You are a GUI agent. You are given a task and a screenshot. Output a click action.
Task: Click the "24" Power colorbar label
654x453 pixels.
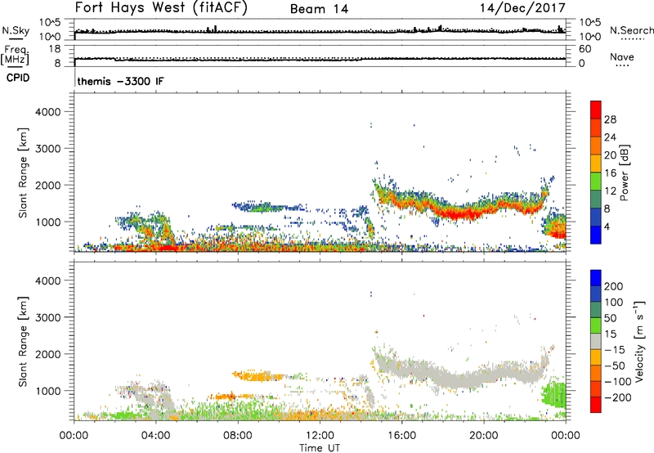coord(610,137)
